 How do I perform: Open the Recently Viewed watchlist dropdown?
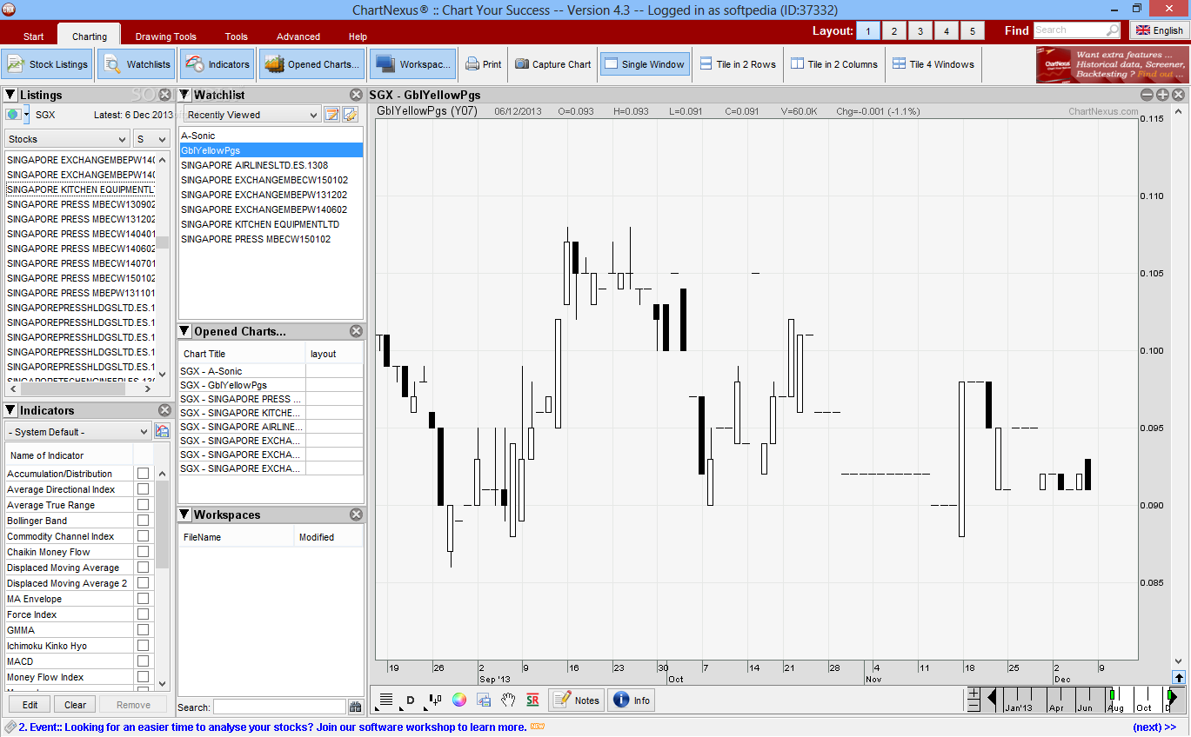(x=252, y=115)
